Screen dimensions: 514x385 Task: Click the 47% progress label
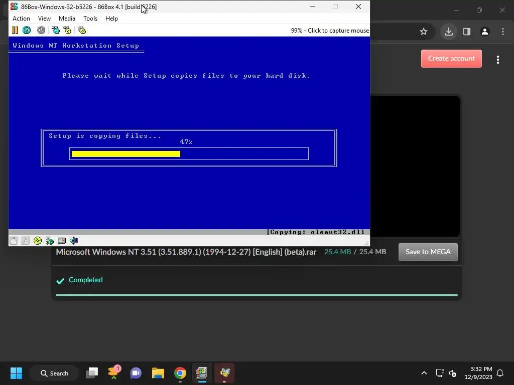(x=186, y=142)
